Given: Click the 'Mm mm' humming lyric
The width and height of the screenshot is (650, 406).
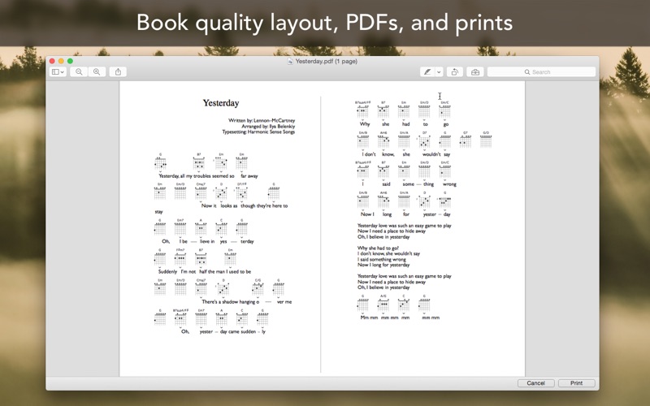Looking at the screenshot, I should [369, 317].
